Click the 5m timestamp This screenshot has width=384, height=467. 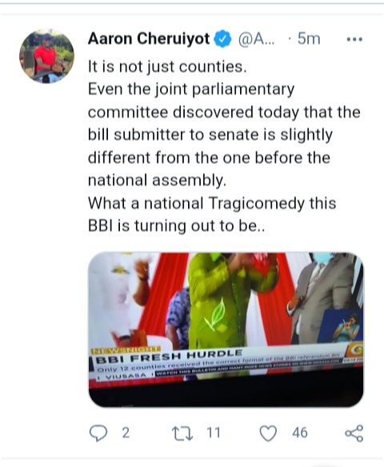(309, 39)
